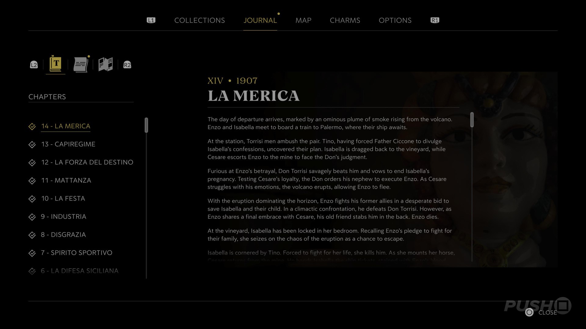
Task: Switch to the Collections tab
Action: (x=199, y=20)
